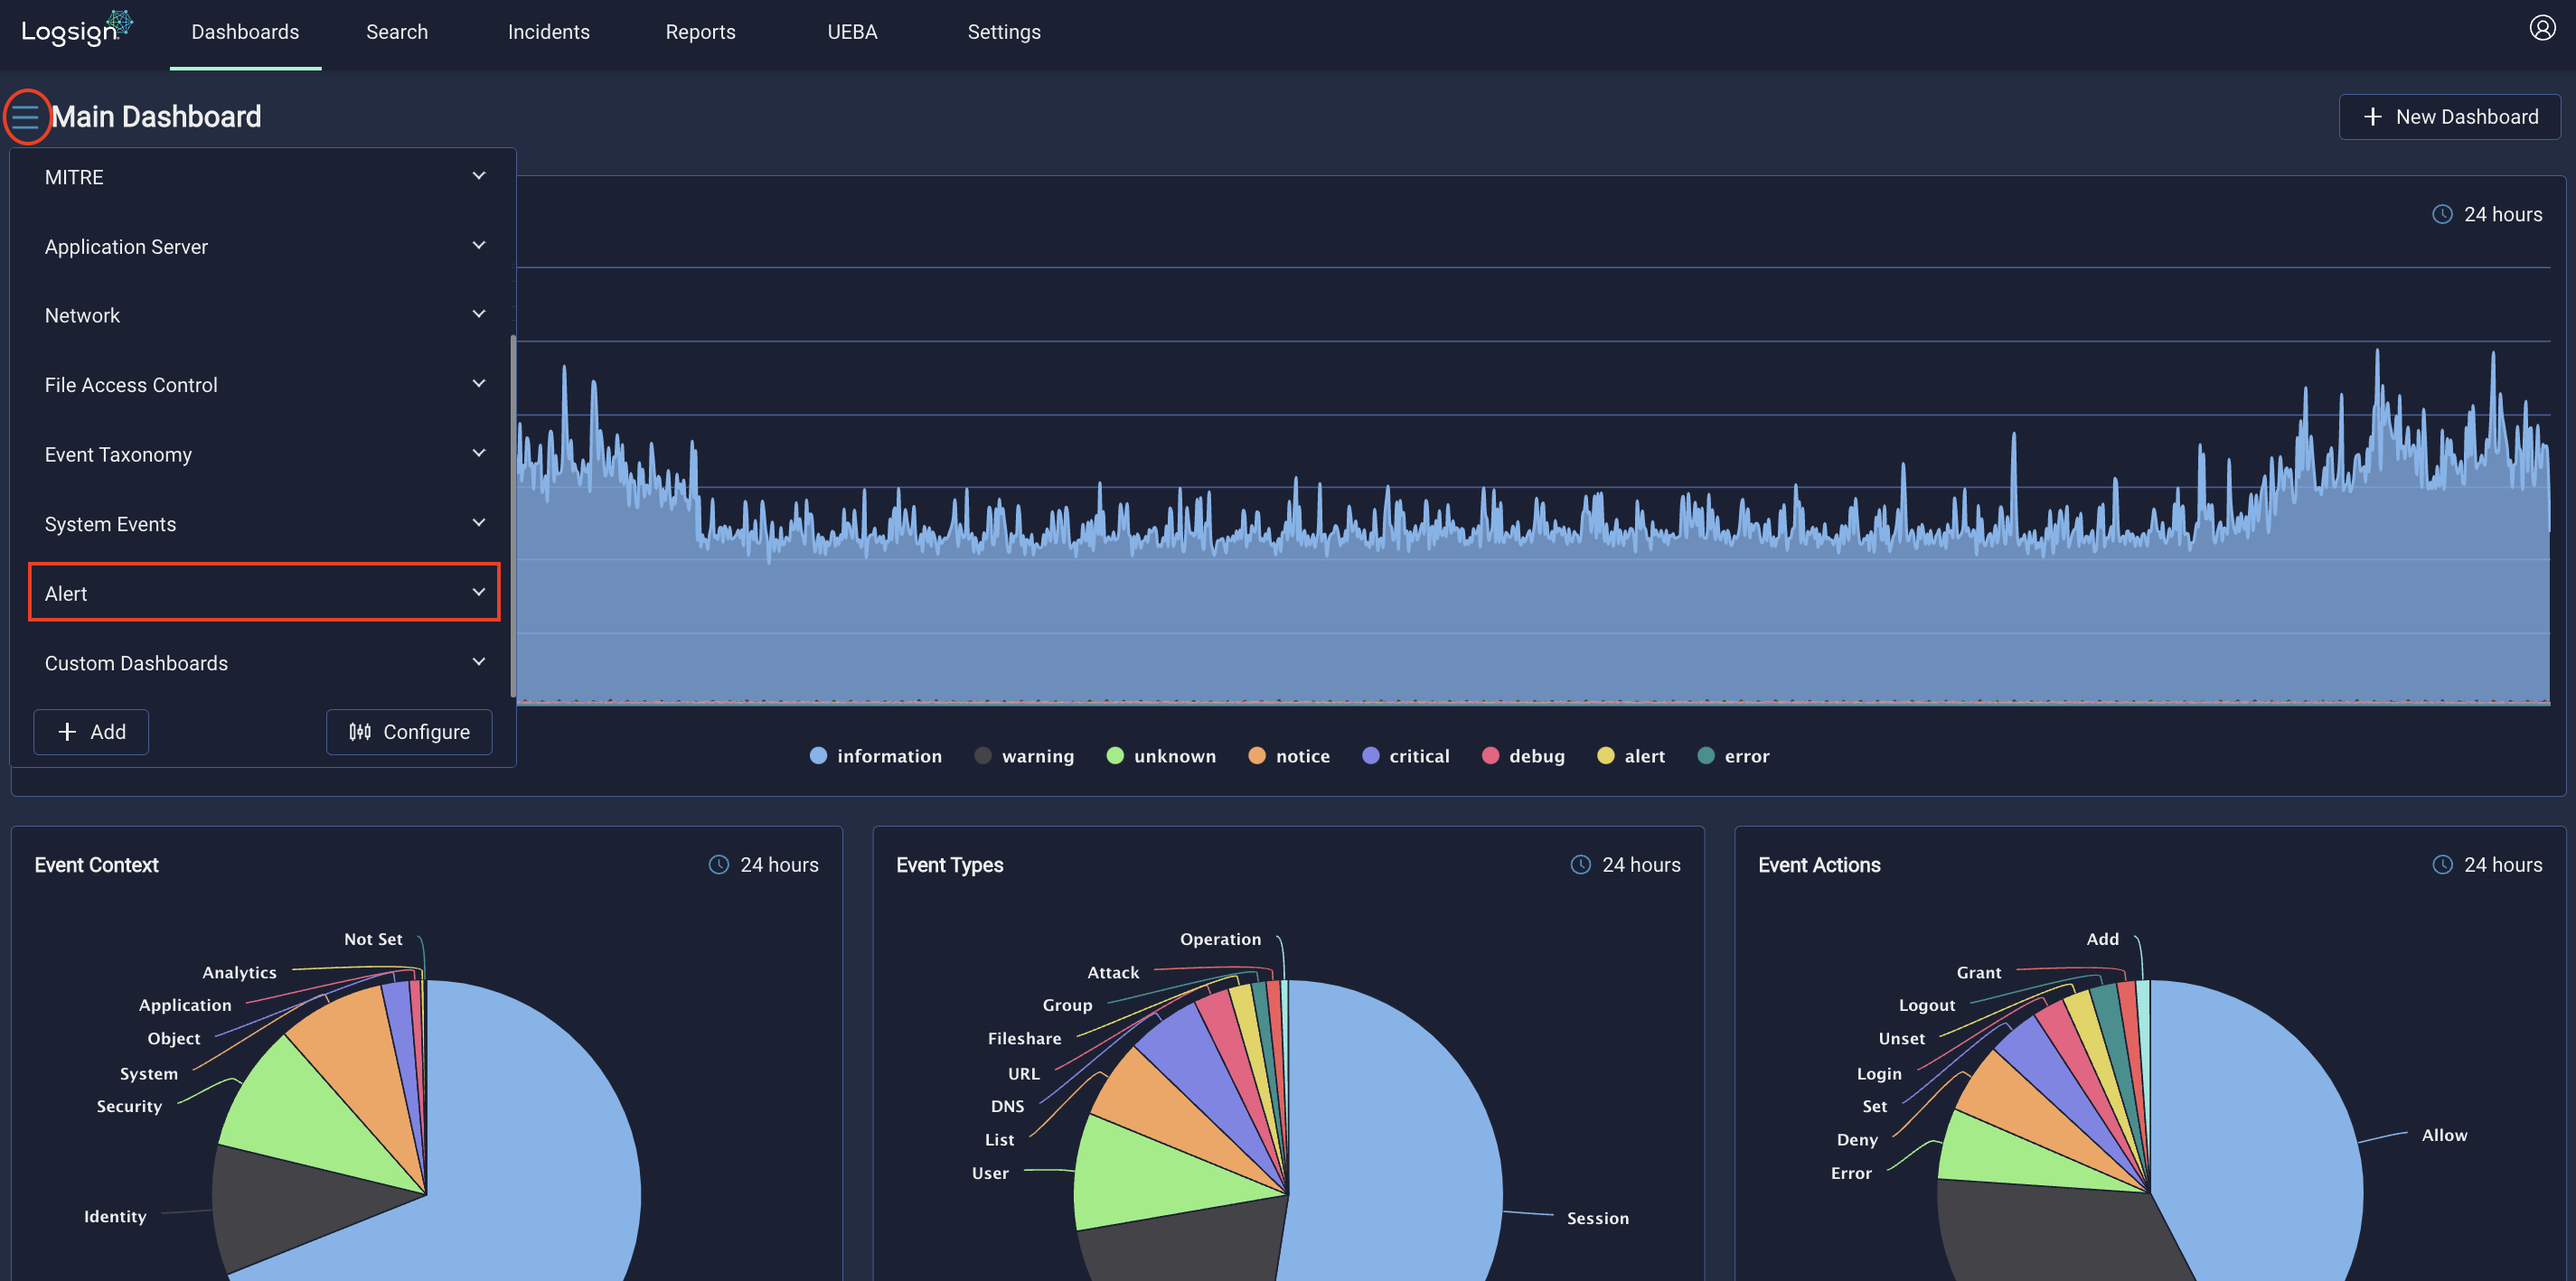Toggle the critical legend series

(x=1405, y=755)
